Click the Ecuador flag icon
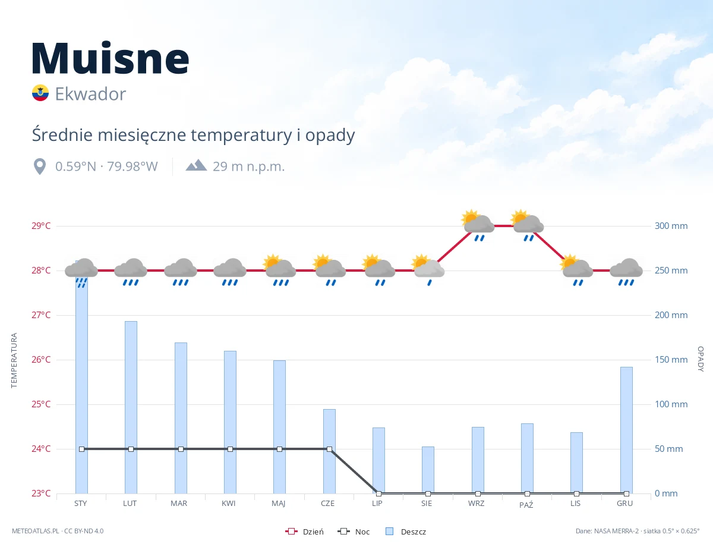The width and height of the screenshot is (713, 547). click(x=40, y=93)
